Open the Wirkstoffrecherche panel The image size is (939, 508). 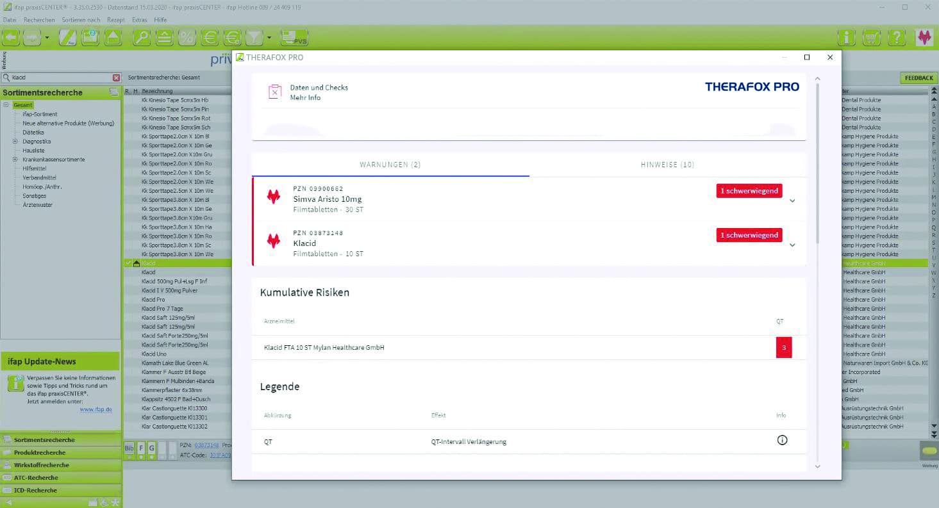(x=61, y=465)
